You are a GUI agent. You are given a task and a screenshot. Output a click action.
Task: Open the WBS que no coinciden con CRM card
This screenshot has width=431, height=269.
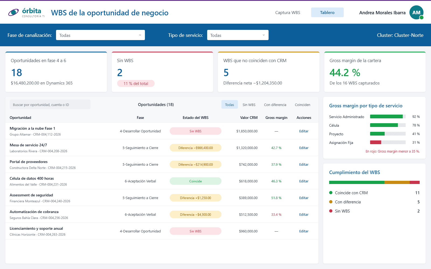click(x=269, y=72)
